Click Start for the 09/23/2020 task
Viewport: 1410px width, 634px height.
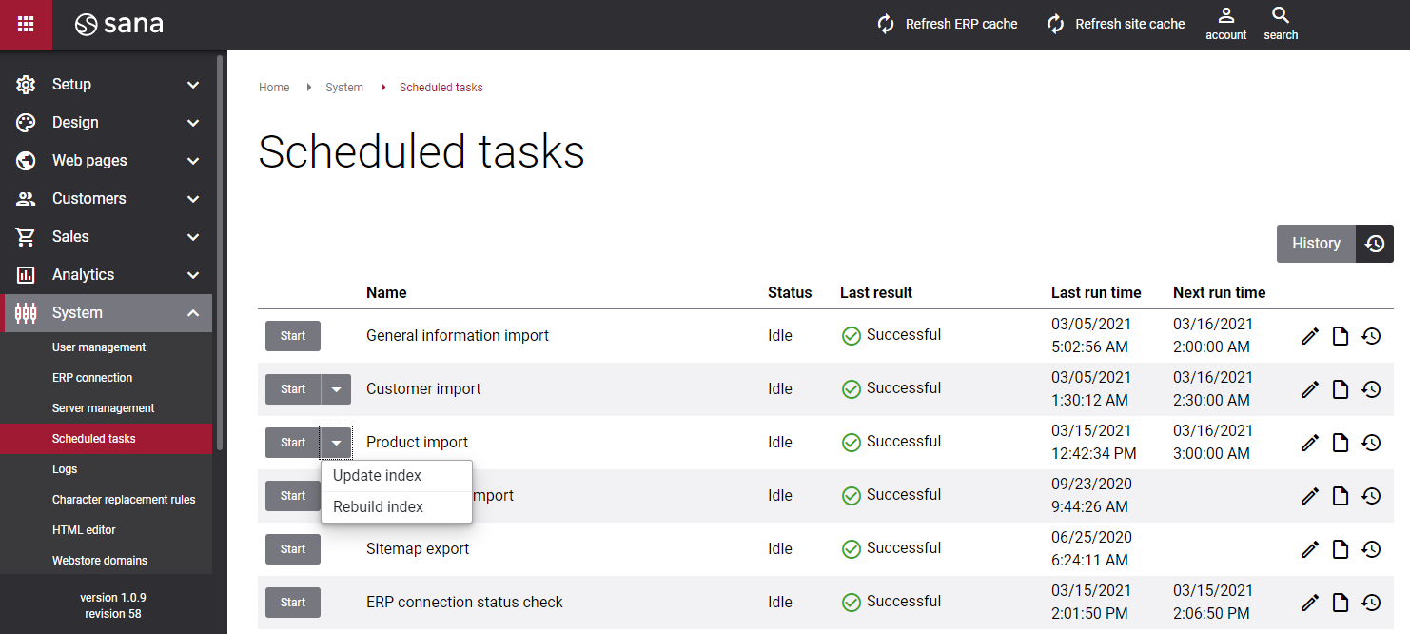pos(293,496)
